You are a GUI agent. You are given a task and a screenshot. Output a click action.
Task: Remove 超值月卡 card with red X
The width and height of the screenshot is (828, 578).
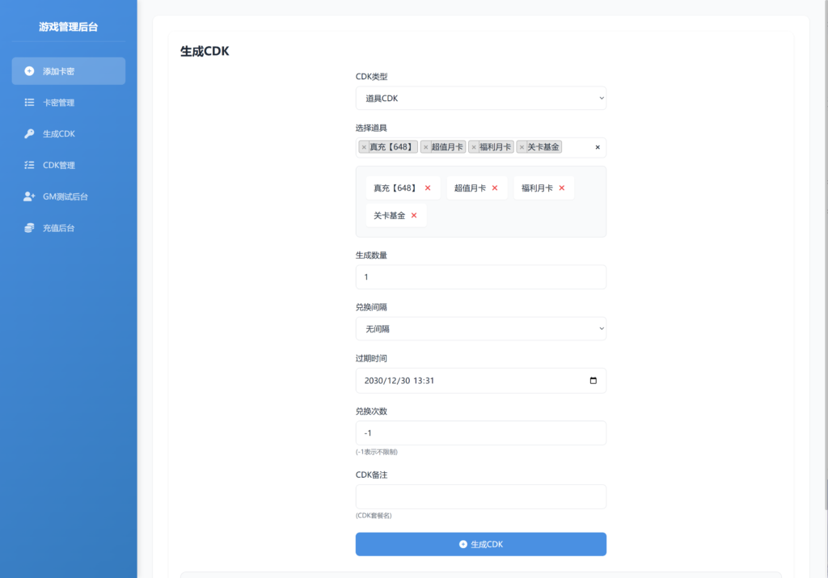pyautogui.click(x=495, y=188)
